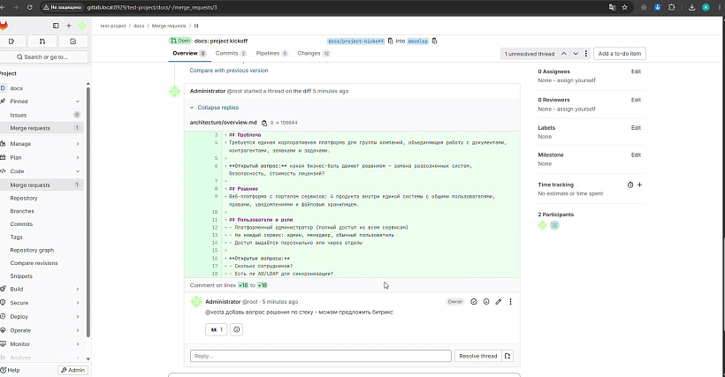Open assigned issues shortcut icon
Image resolution: width=725 pixels, height=377 pixels.
[x=11, y=41]
